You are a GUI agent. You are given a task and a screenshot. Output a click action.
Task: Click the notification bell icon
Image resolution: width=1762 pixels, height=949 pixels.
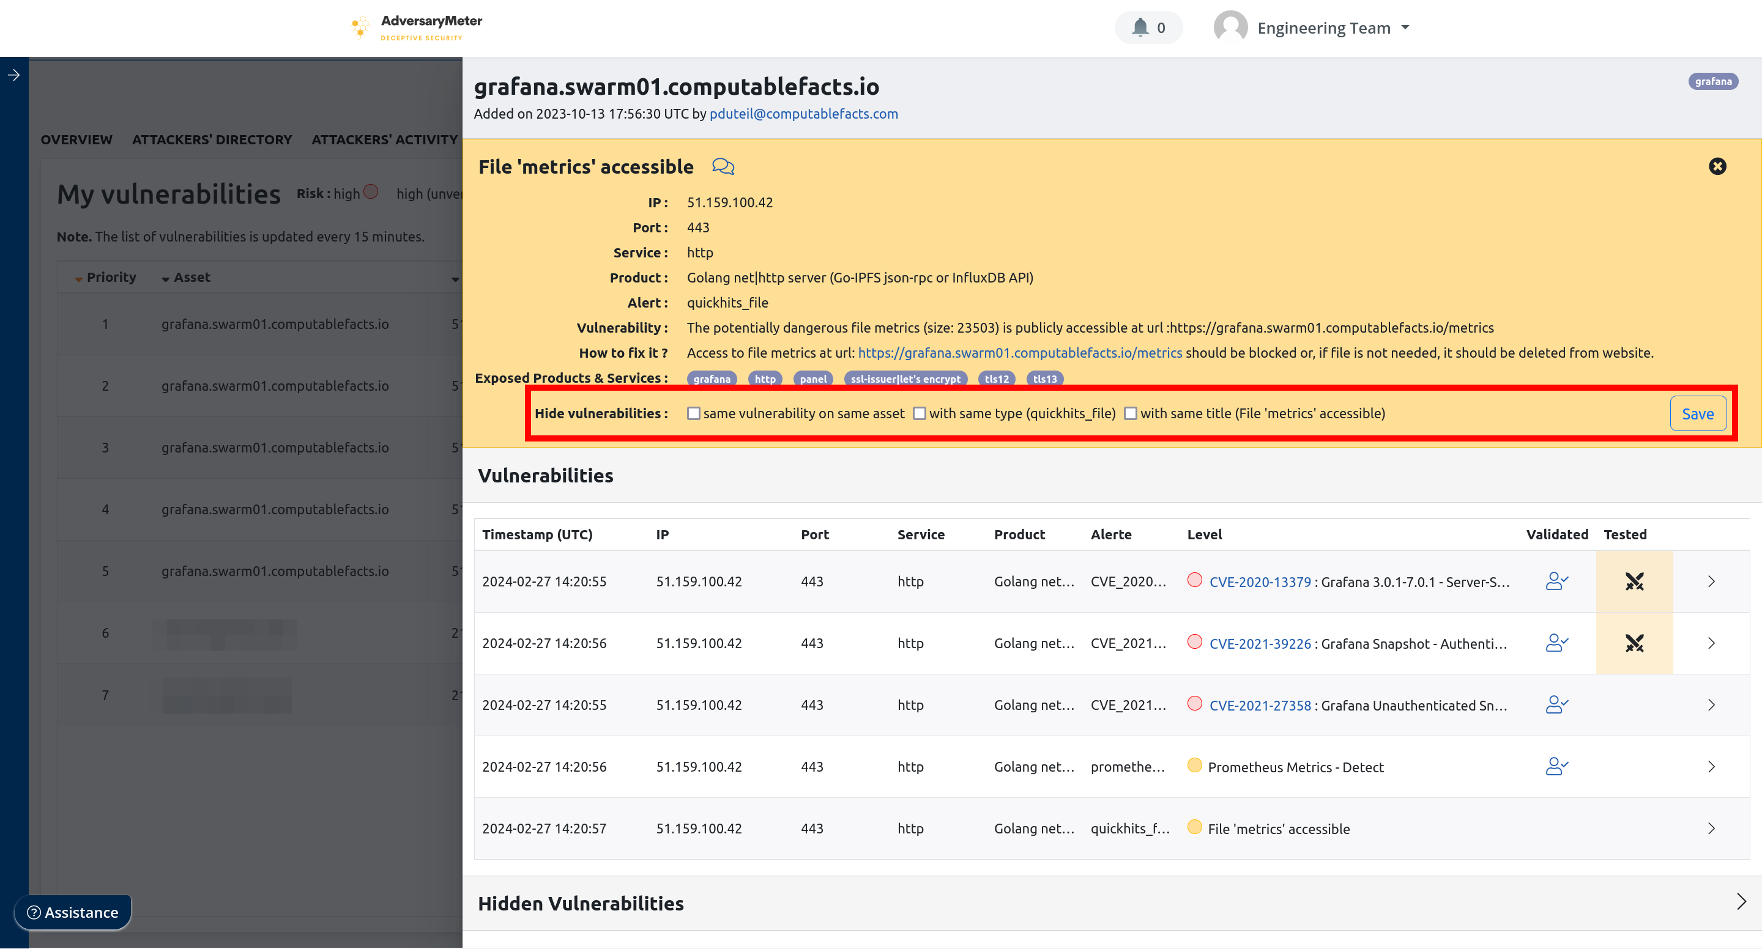click(x=1140, y=28)
